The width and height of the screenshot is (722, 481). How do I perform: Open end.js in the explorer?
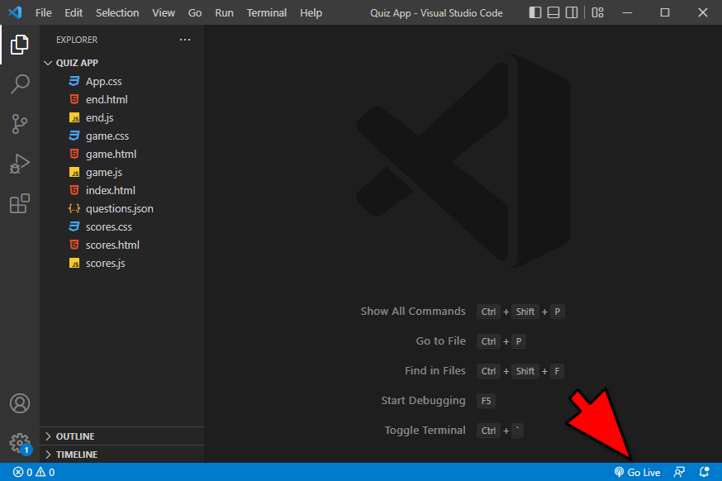(x=121, y=118)
